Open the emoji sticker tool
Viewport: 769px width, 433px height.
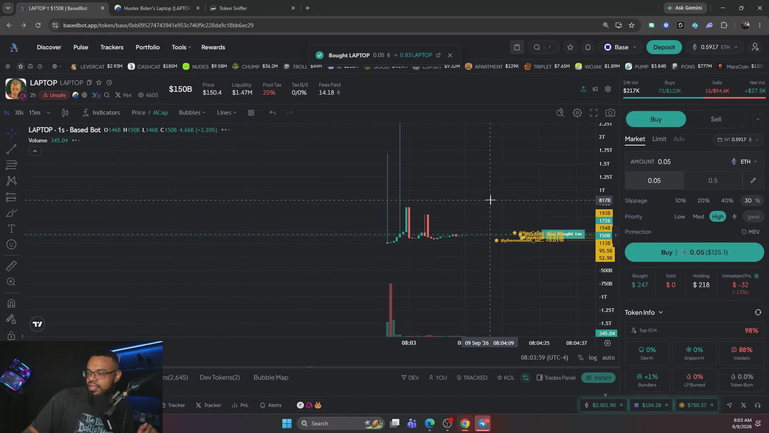(x=11, y=245)
